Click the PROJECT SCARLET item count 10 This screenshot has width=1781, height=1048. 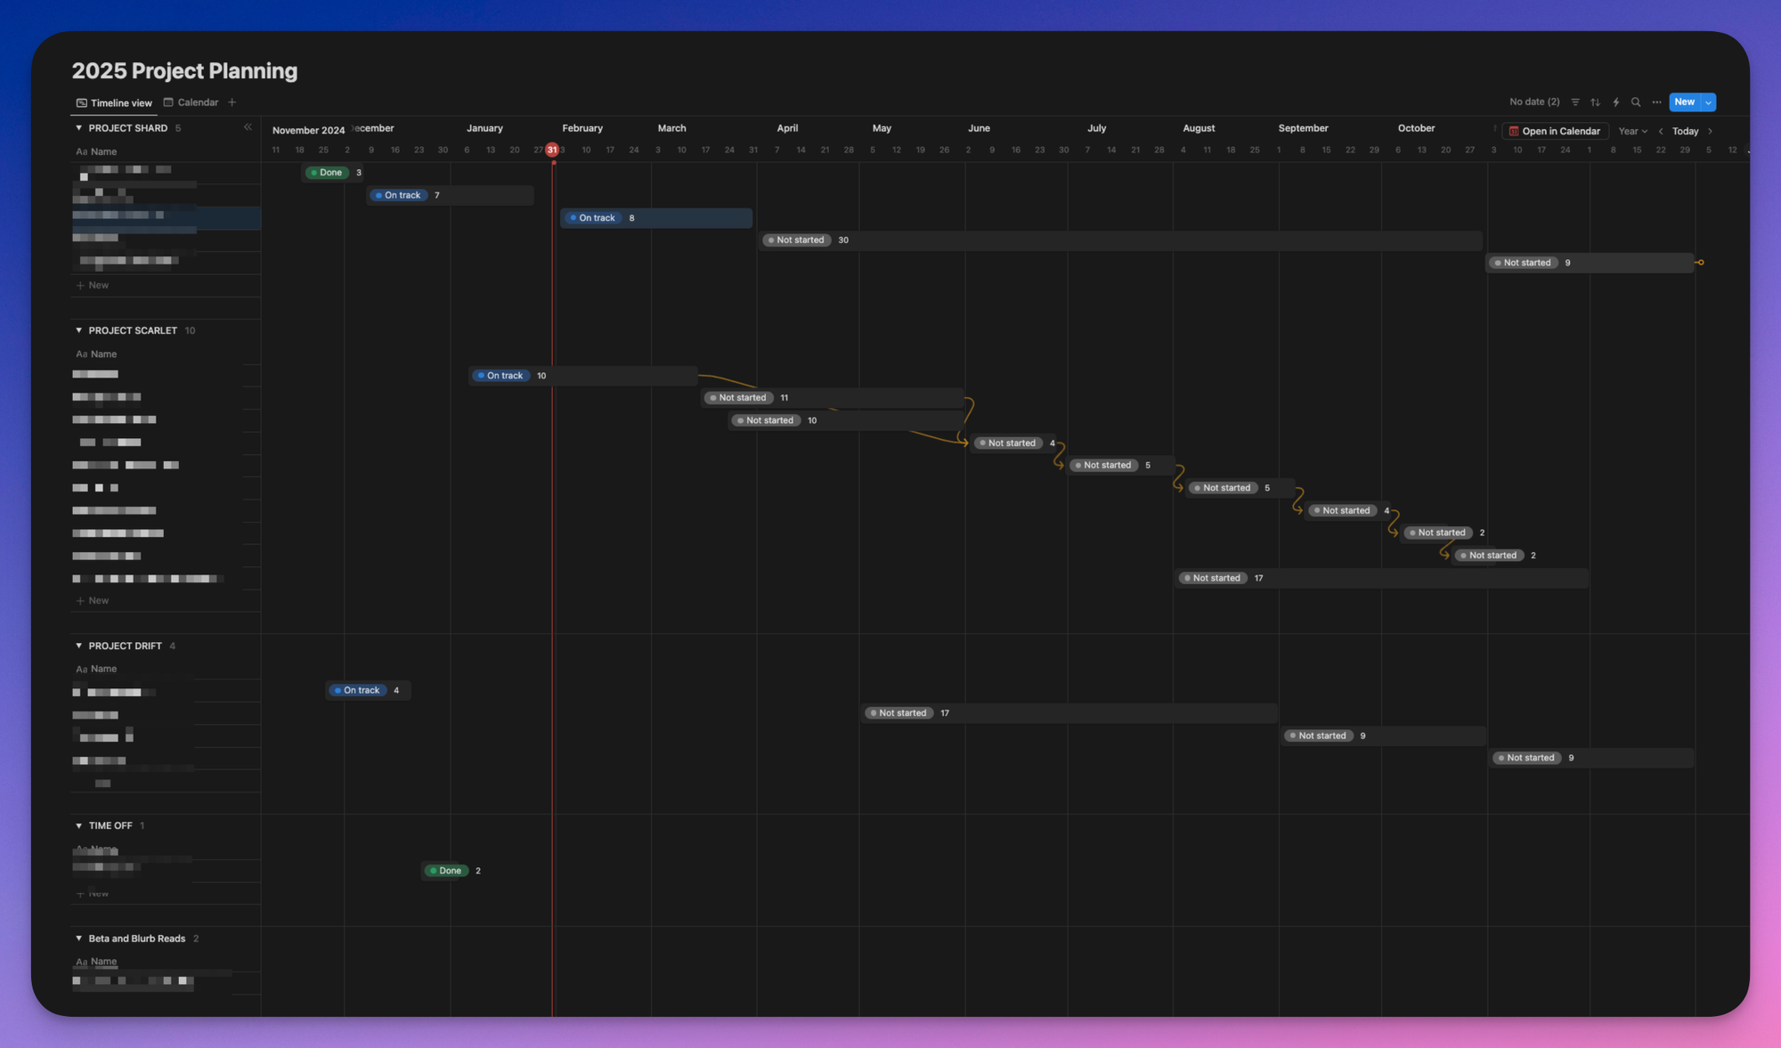click(x=190, y=330)
